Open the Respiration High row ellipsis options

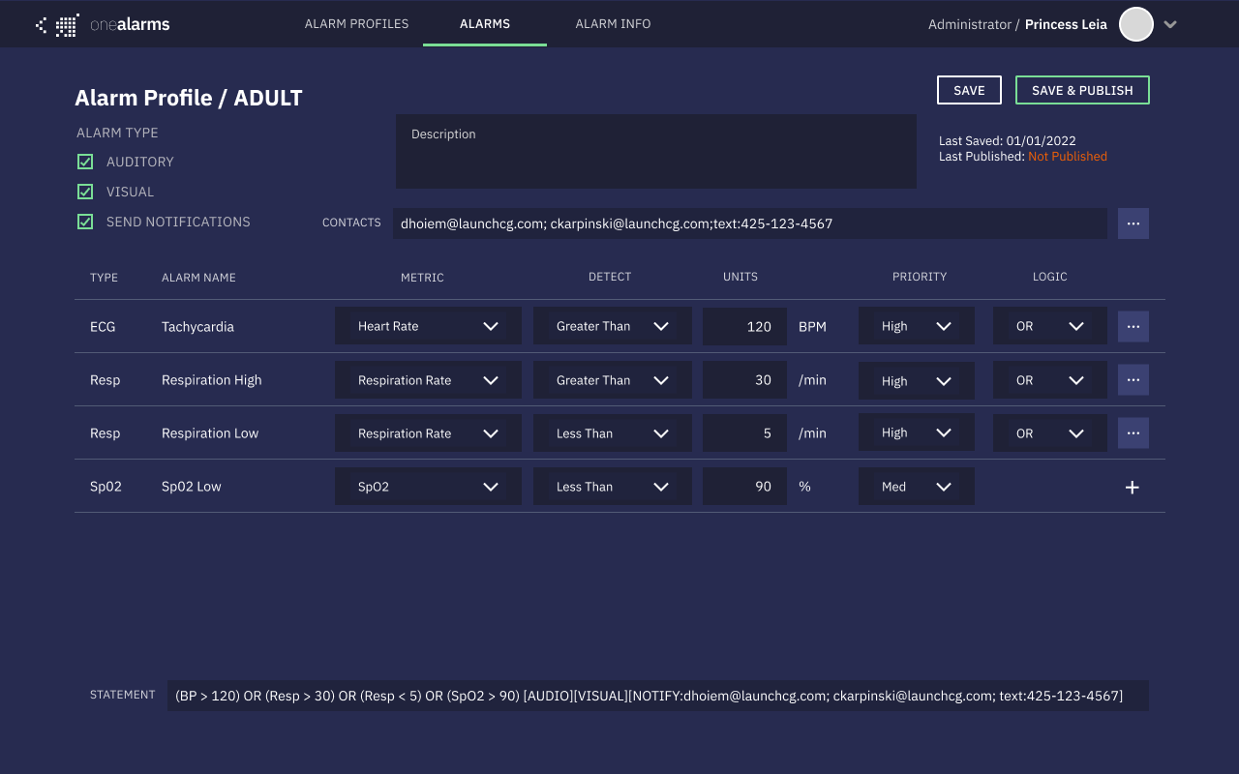1133,379
